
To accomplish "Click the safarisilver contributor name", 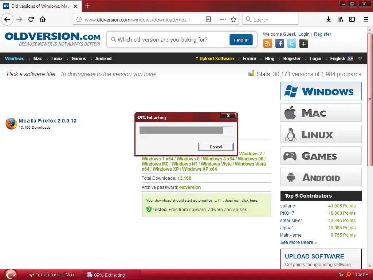I will [x=291, y=221].
